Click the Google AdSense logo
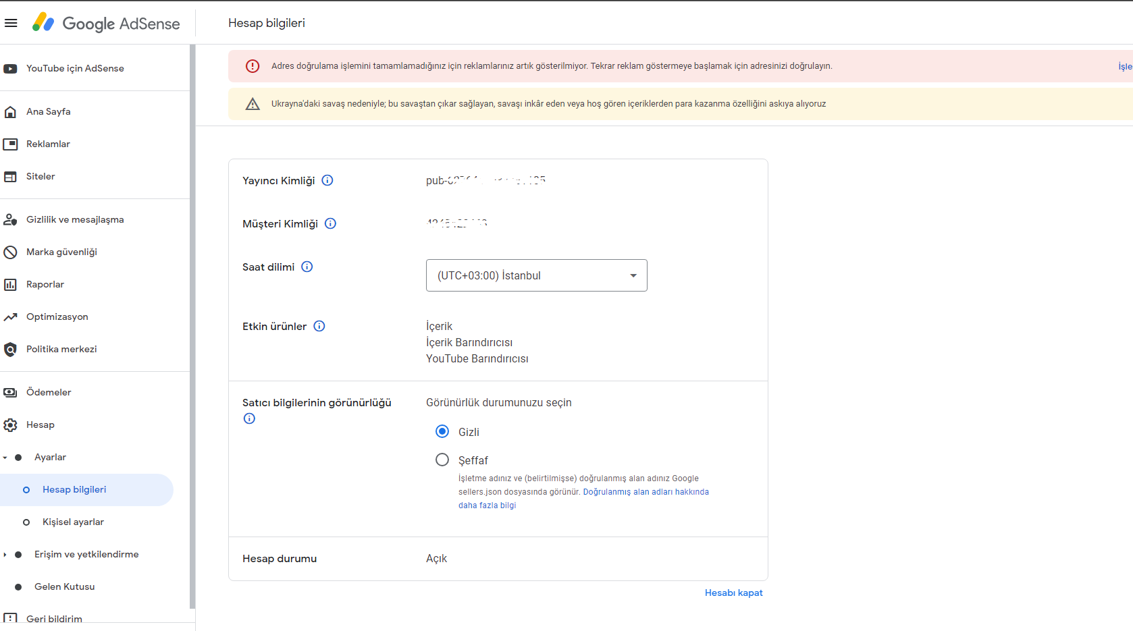The image size is (1133, 631). (x=106, y=23)
